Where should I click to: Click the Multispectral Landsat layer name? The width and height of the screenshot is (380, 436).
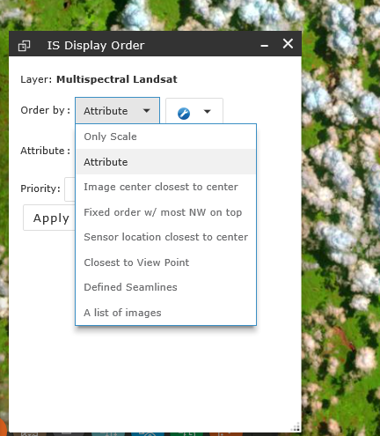tap(117, 79)
